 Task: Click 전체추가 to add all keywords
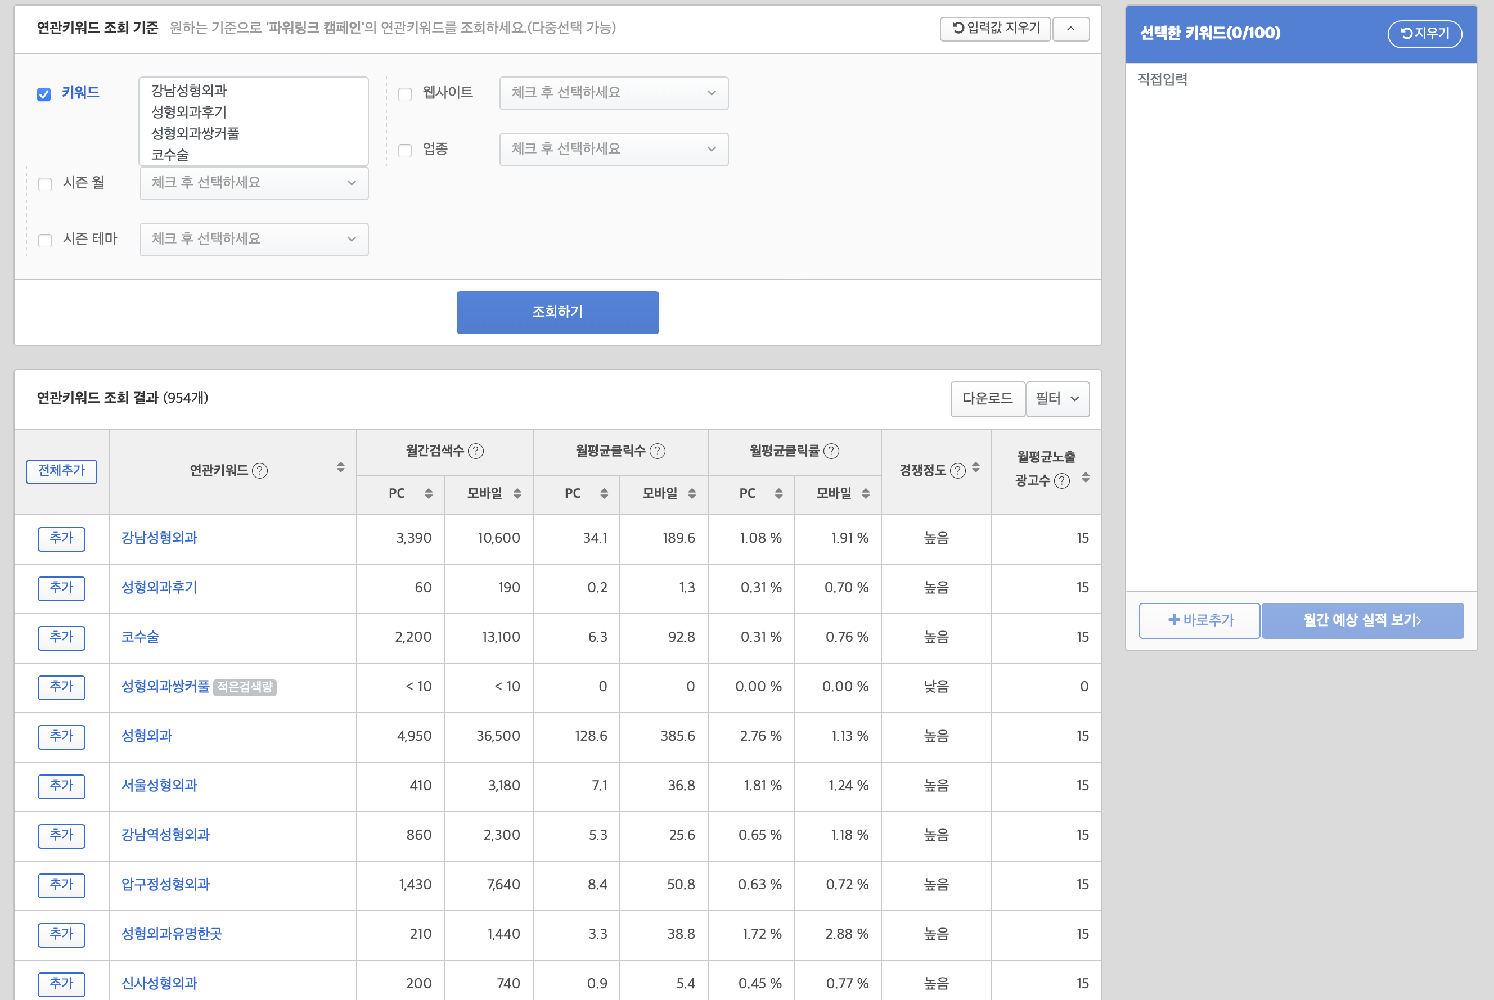[x=61, y=471]
